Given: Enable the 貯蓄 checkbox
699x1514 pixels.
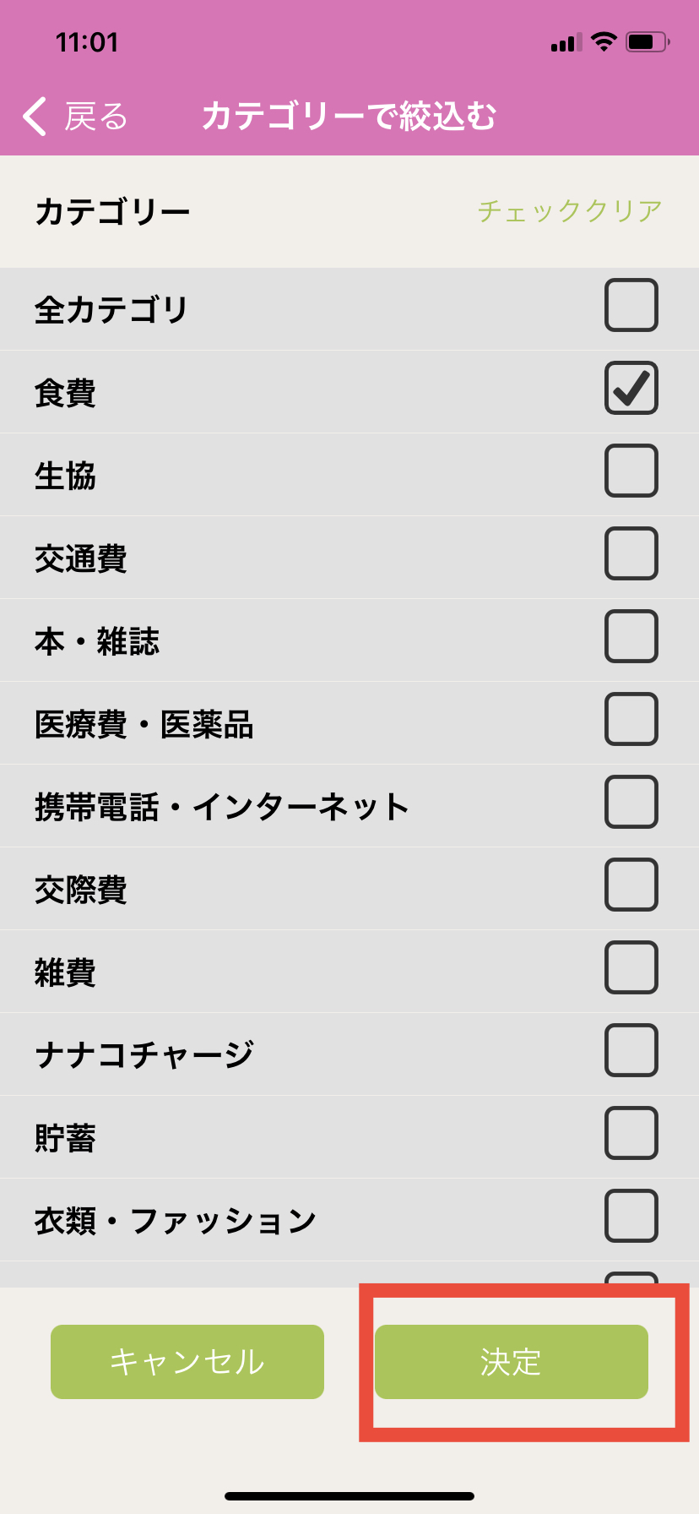Looking at the screenshot, I should [x=631, y=1133].
